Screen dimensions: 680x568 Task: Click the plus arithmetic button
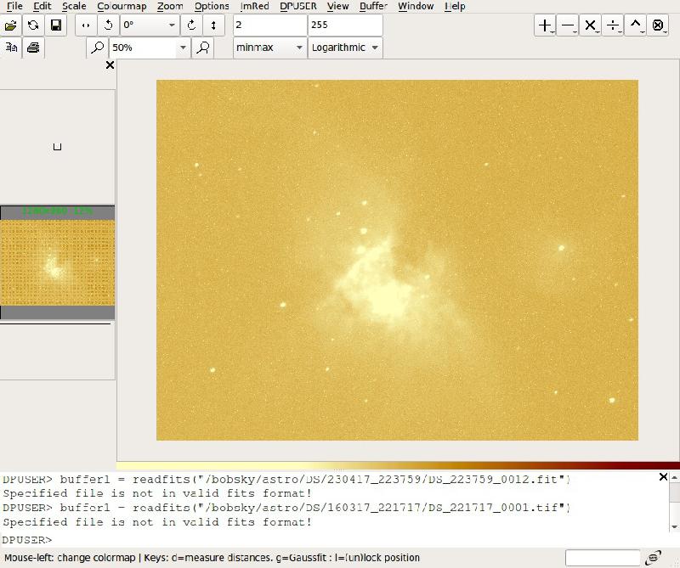click(x=545, y=25)
